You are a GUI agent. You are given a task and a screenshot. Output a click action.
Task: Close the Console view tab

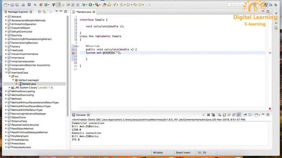[88, 115]
